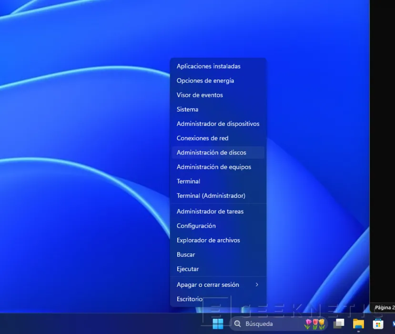This screenshot has height=334, width=395.
Task: Select Sistema from the menu
Action: pyautogui.click(x=187, y=109)
